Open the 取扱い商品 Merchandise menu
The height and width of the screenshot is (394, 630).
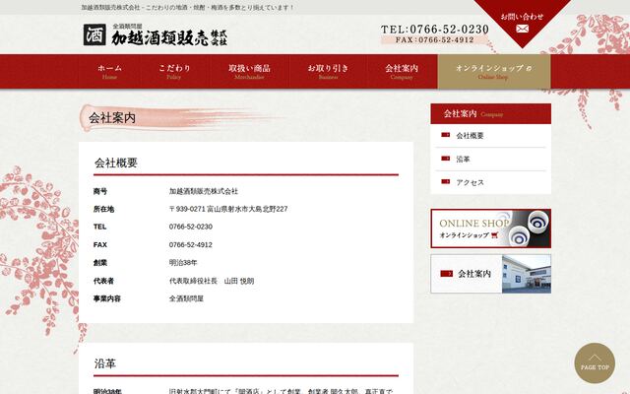coord(249,72)
